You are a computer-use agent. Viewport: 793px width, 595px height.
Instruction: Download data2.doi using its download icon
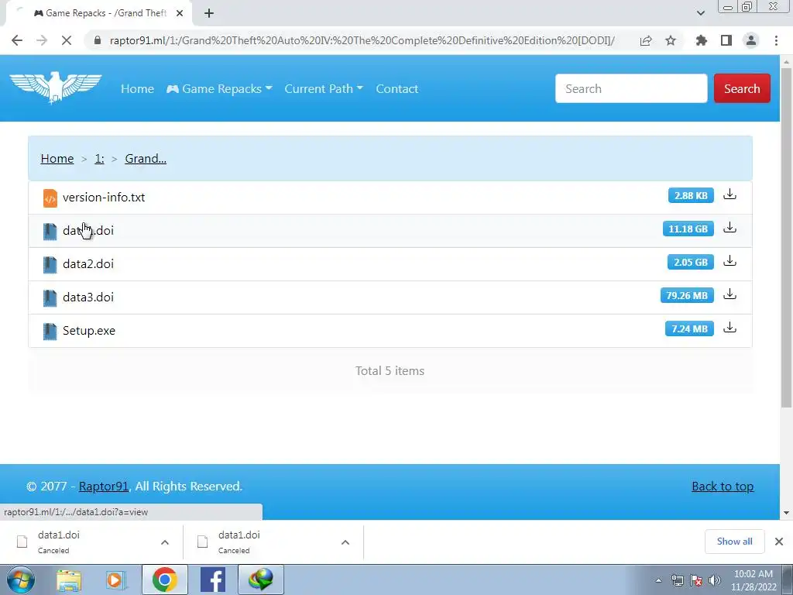[x=729, y=262]
